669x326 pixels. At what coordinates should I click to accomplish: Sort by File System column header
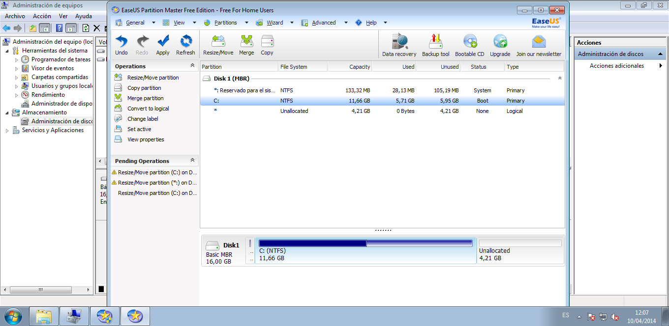click(303, 67)
